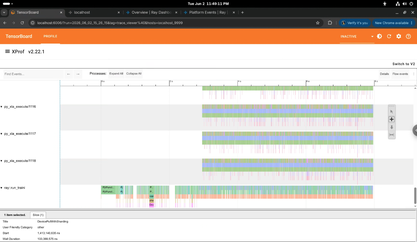This screenshot has width=417, height=242.
Task: Click the Switch to V2 link
Action: 404,64
